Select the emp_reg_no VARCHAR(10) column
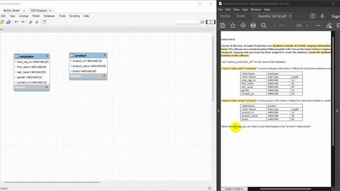 click(x=32, y=62)
